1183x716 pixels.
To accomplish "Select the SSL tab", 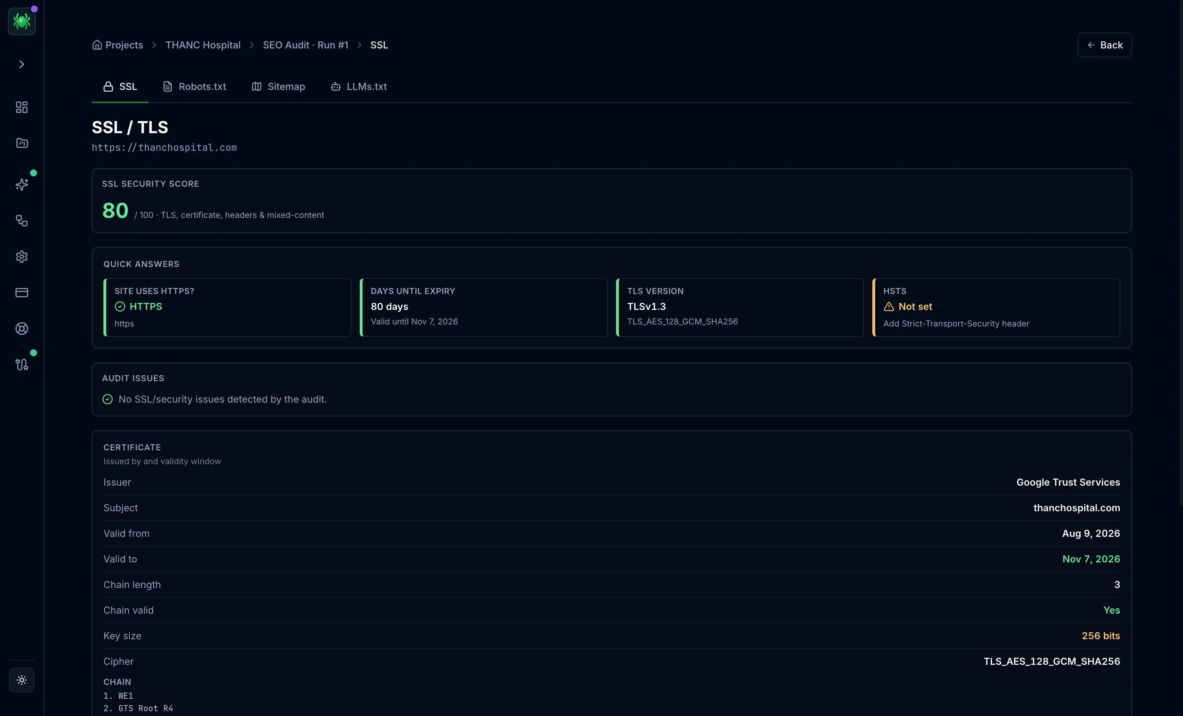I will 120,86.
